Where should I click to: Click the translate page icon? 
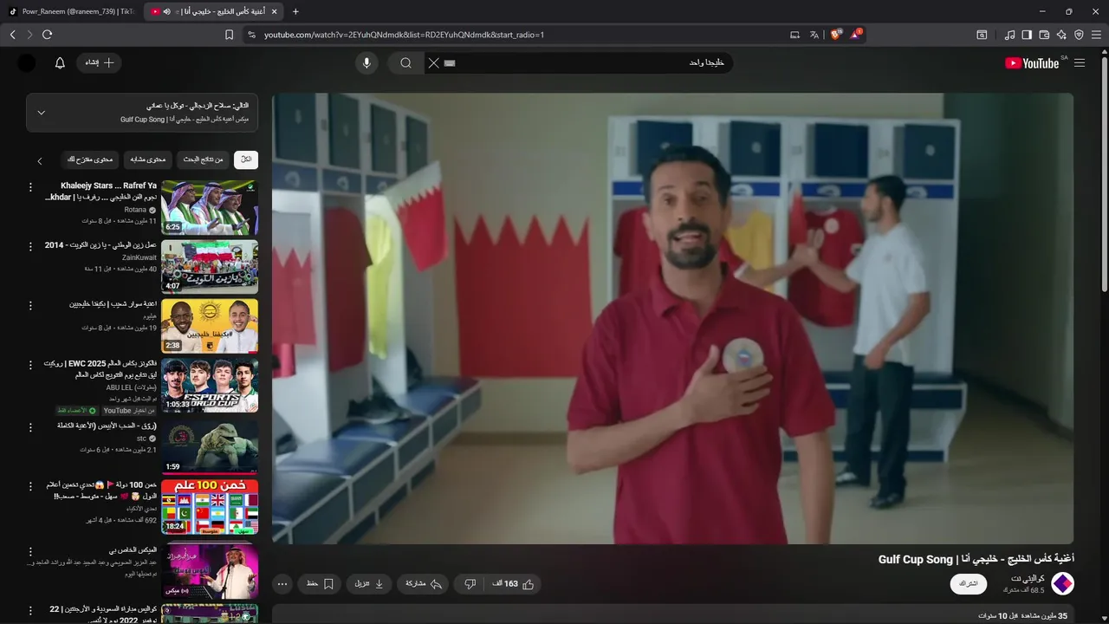click(x=814, y=35)
